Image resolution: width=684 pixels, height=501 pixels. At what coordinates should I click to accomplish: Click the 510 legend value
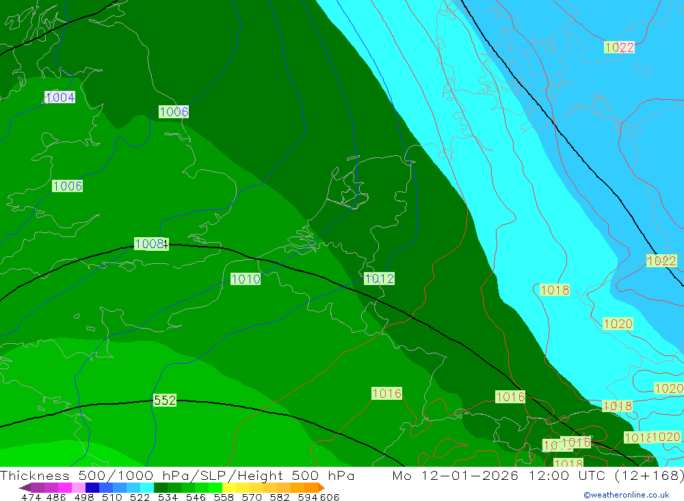(x=112, y=498)
